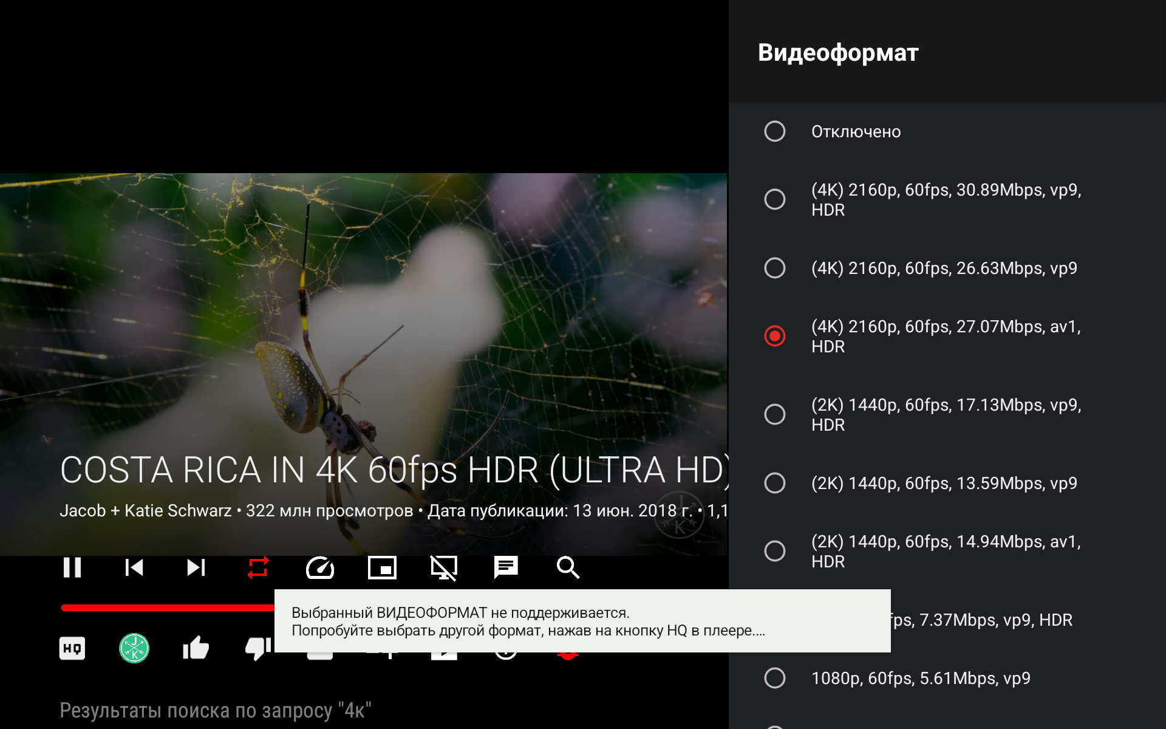Open HQ video quality settings

[72, 649]
